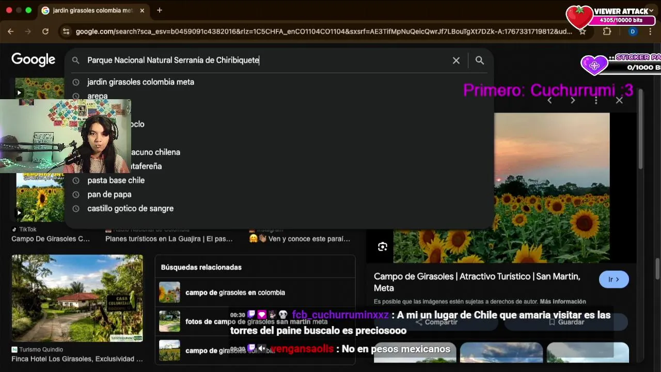This screenshot has width=661, height=372.
Task: Clear the search box with the X icon
Action: click(x=456, y=60)
